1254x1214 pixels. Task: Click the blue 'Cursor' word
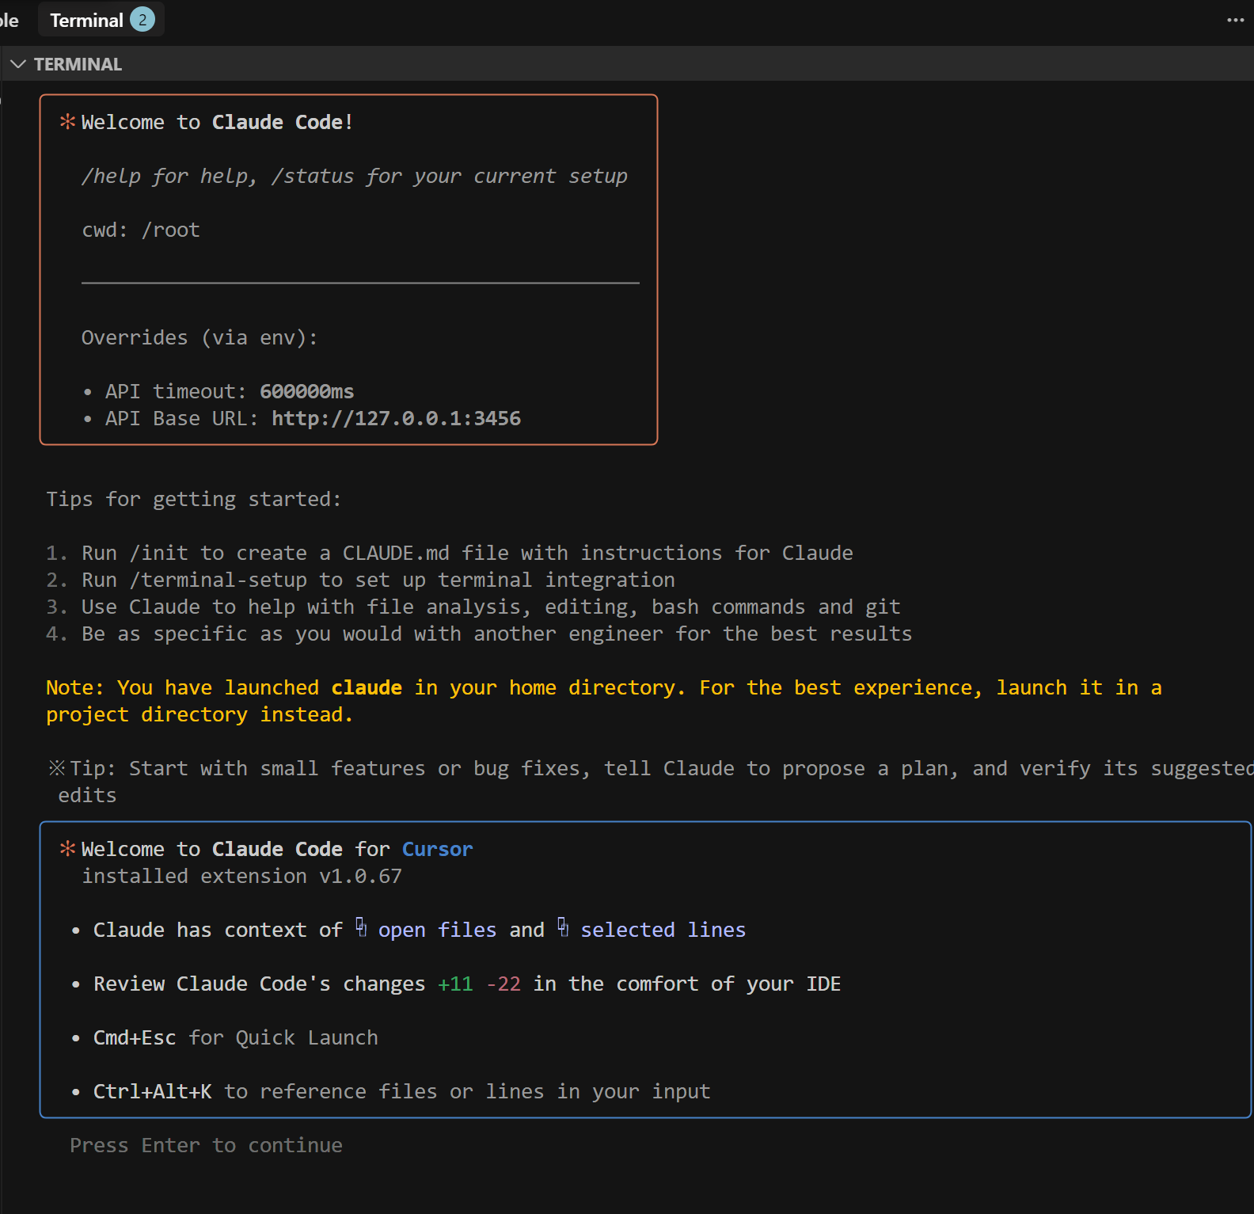437,849
